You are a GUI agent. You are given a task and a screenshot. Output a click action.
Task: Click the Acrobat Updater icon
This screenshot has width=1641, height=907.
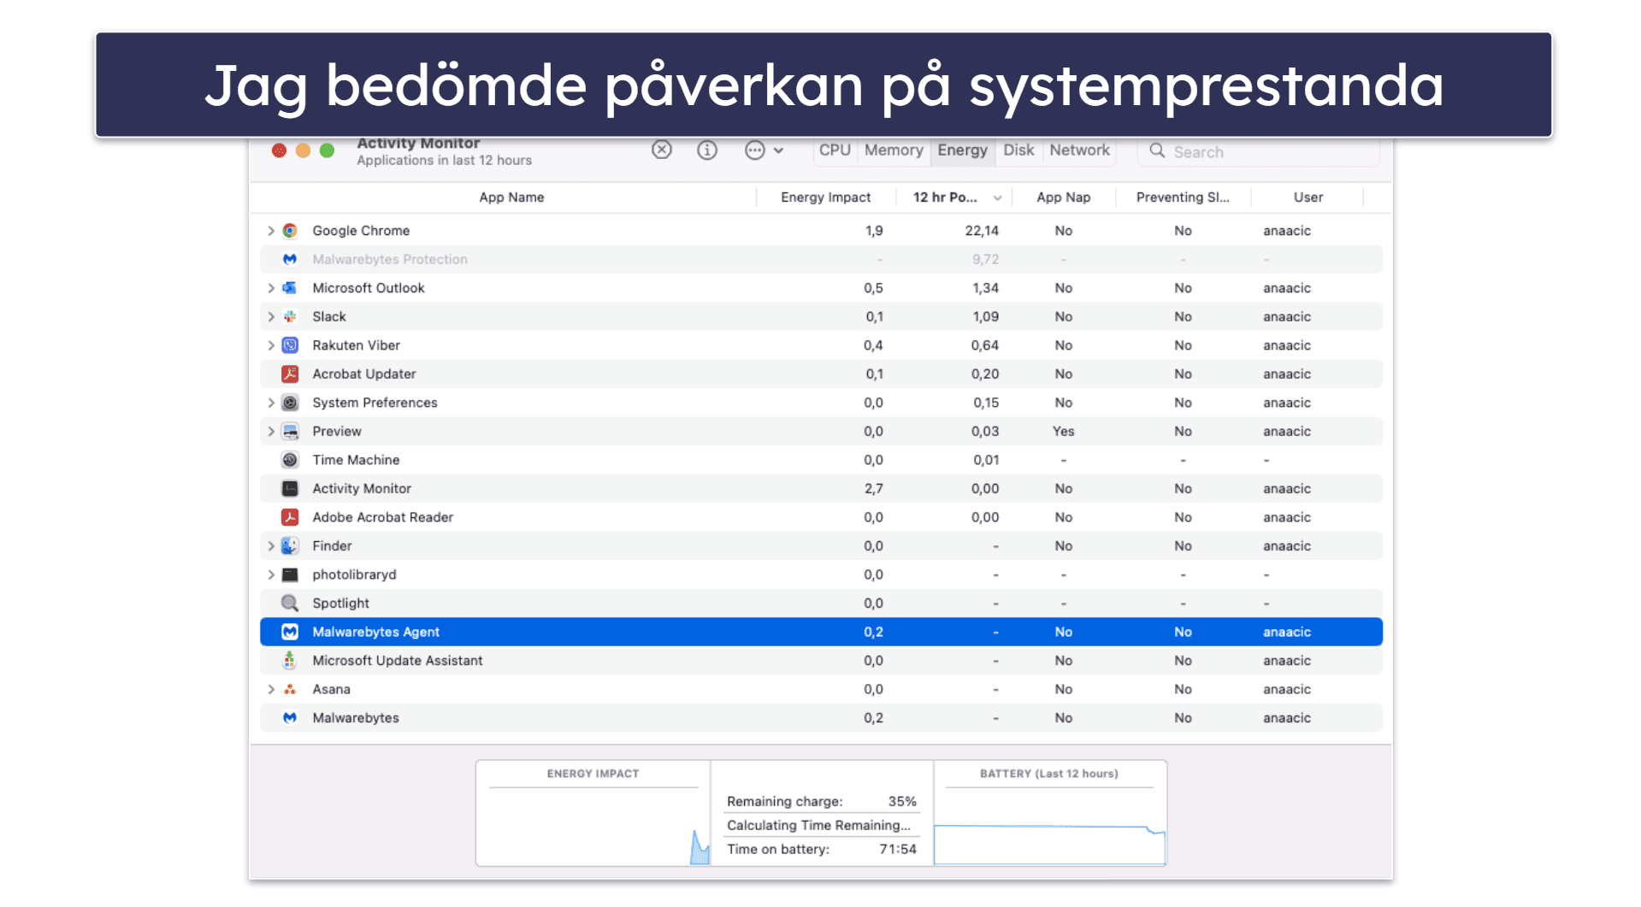point(290,374)
